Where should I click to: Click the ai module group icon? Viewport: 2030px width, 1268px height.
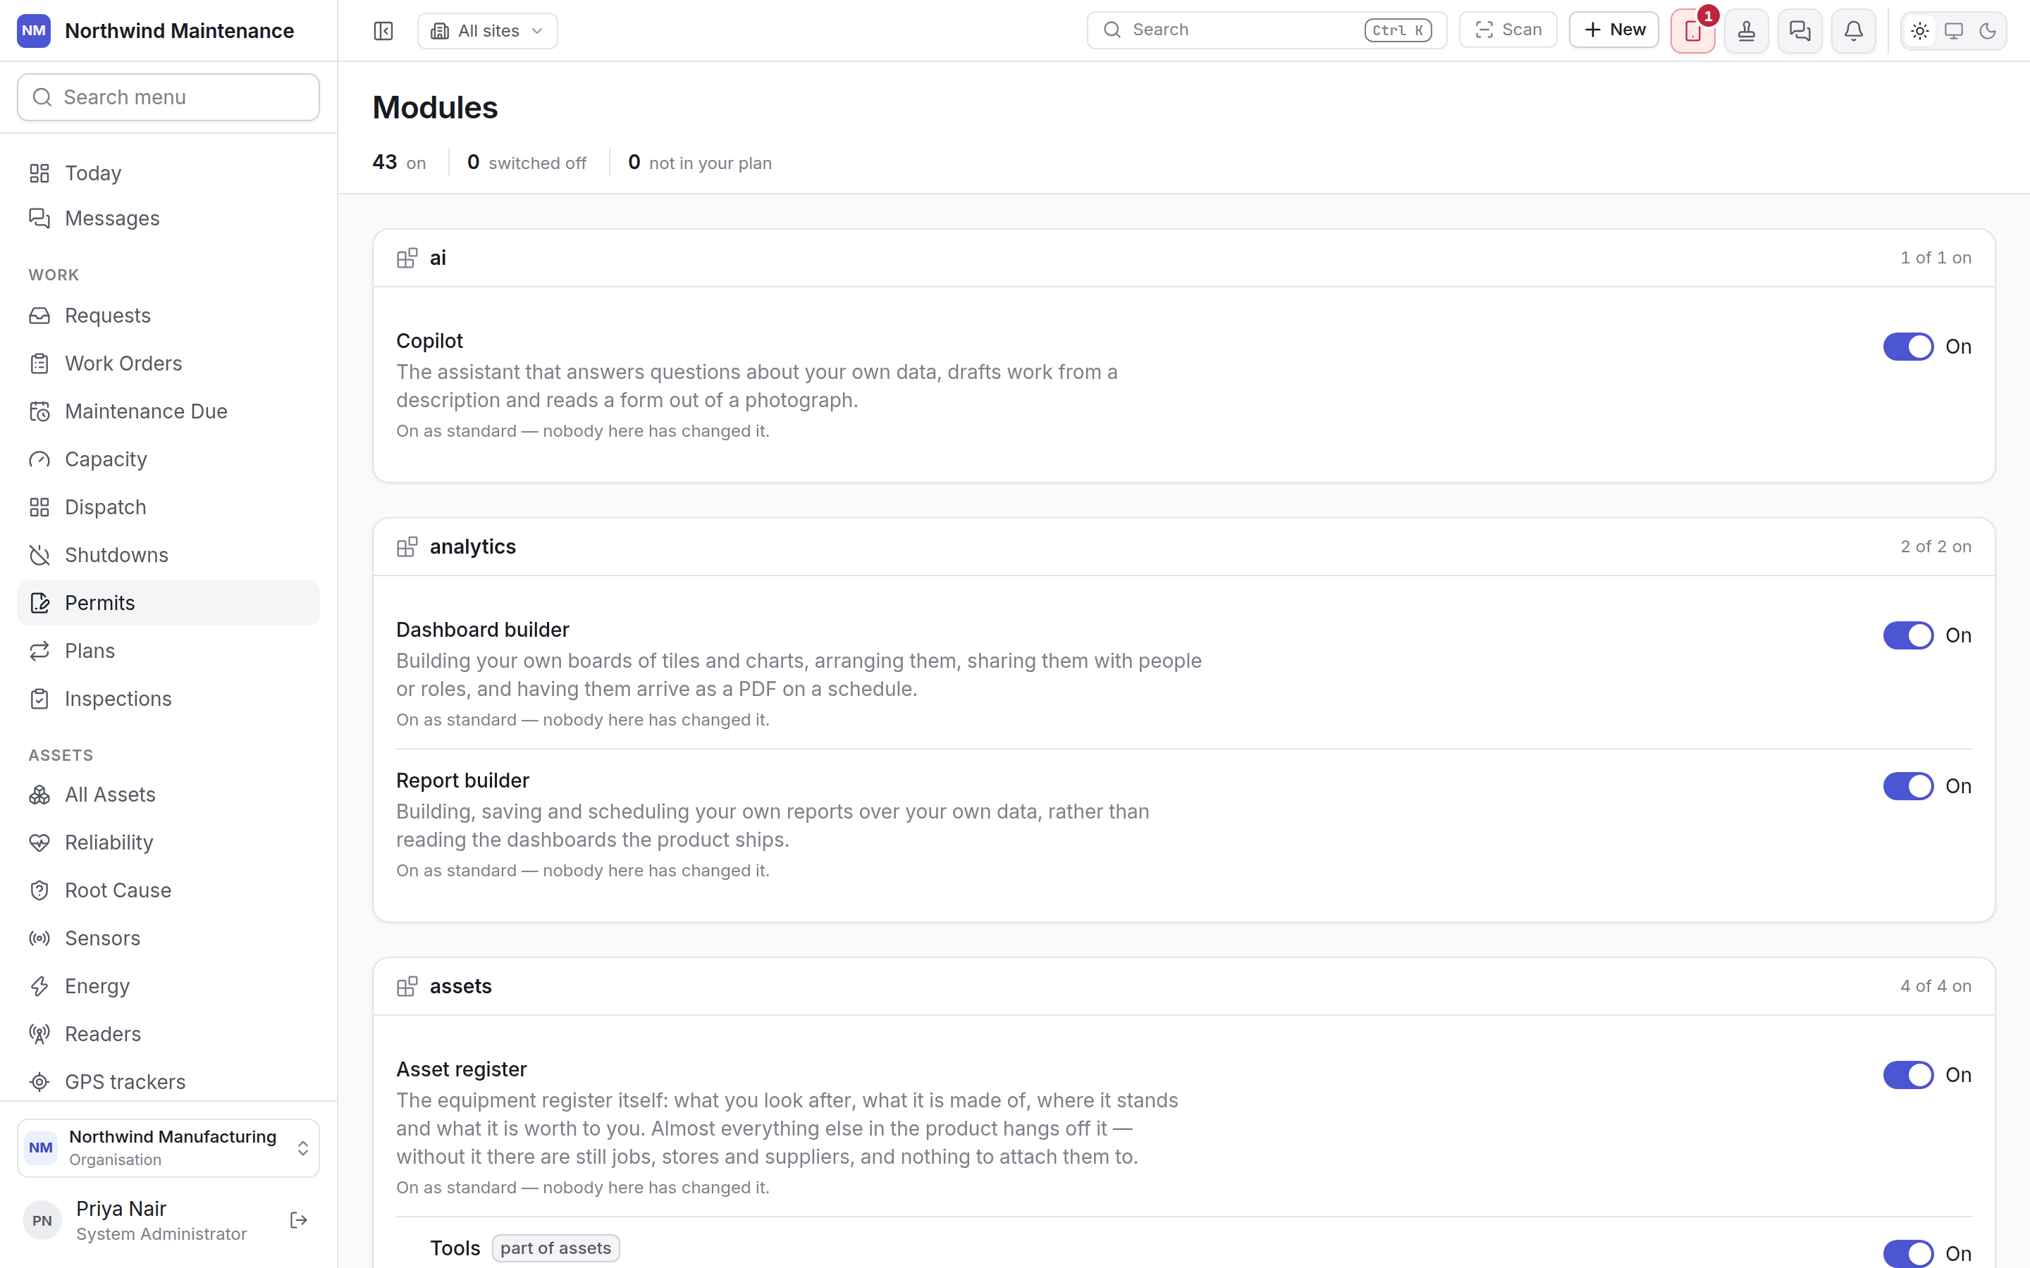(x=407, y=259)
